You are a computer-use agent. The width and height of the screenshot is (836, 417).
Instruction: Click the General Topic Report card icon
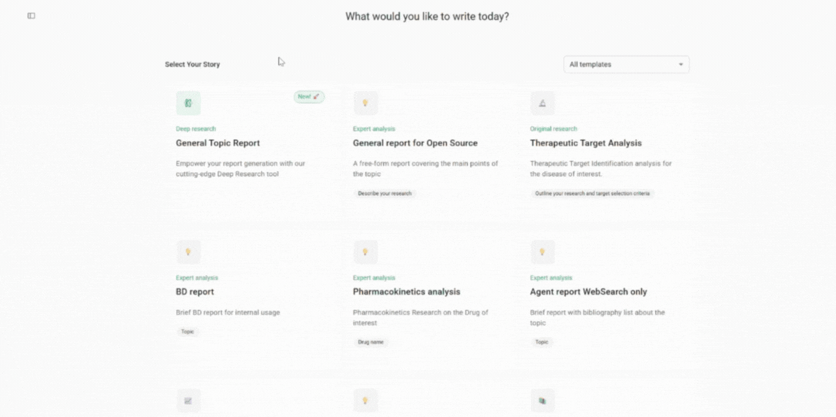(188, 103)
